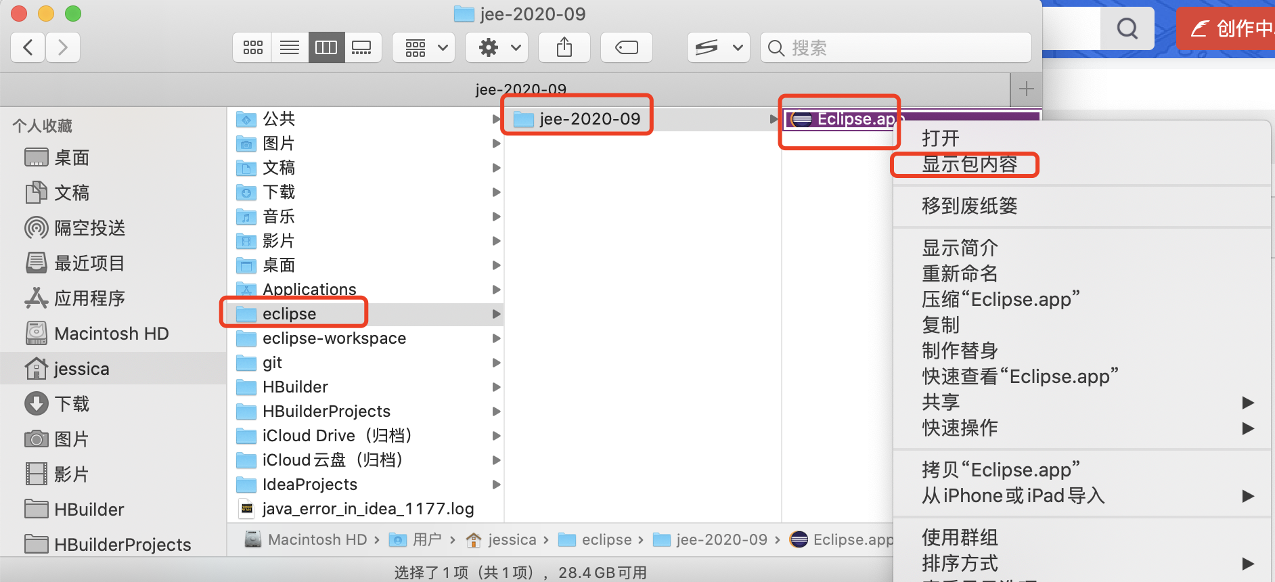1275x582 pixels.
Task: Click the Share toolbar button
Action: coord(564,47)
